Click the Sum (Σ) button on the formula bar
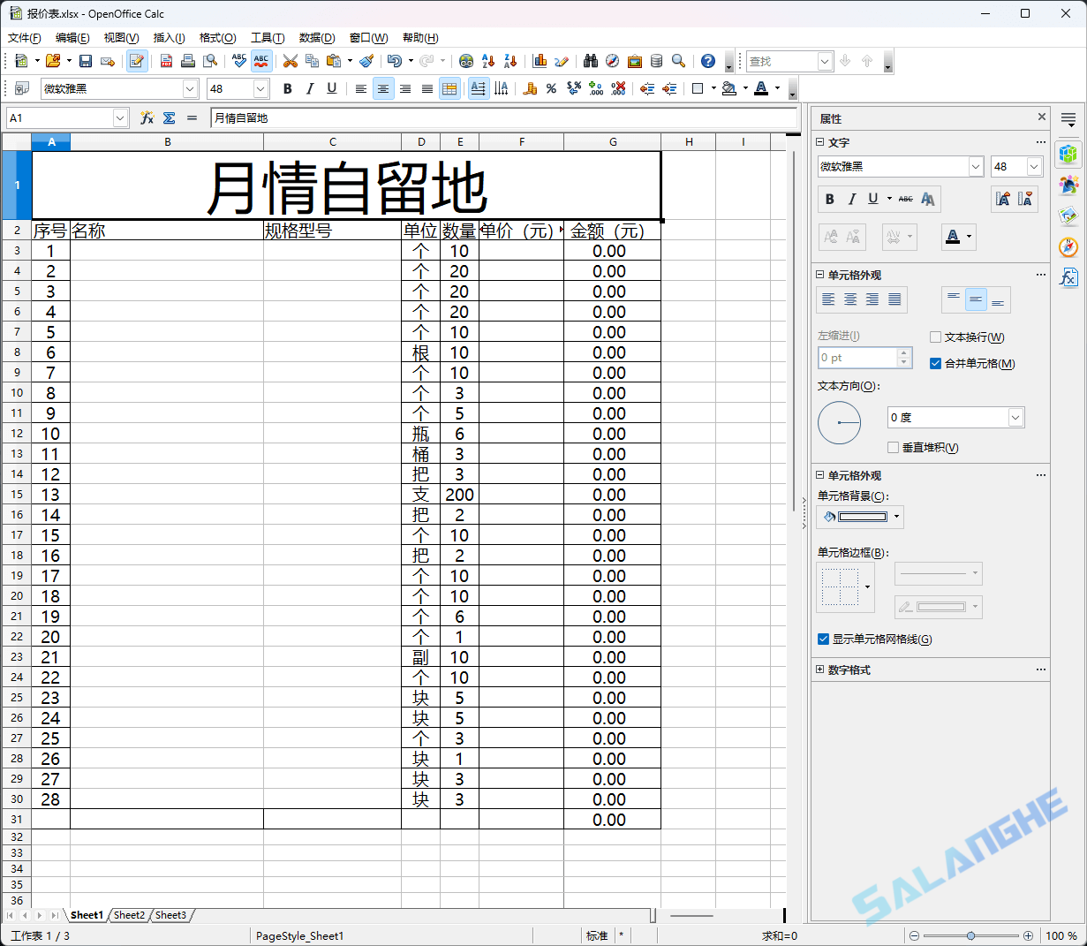This screenshot has height=946, width=1087. point(168,117)
